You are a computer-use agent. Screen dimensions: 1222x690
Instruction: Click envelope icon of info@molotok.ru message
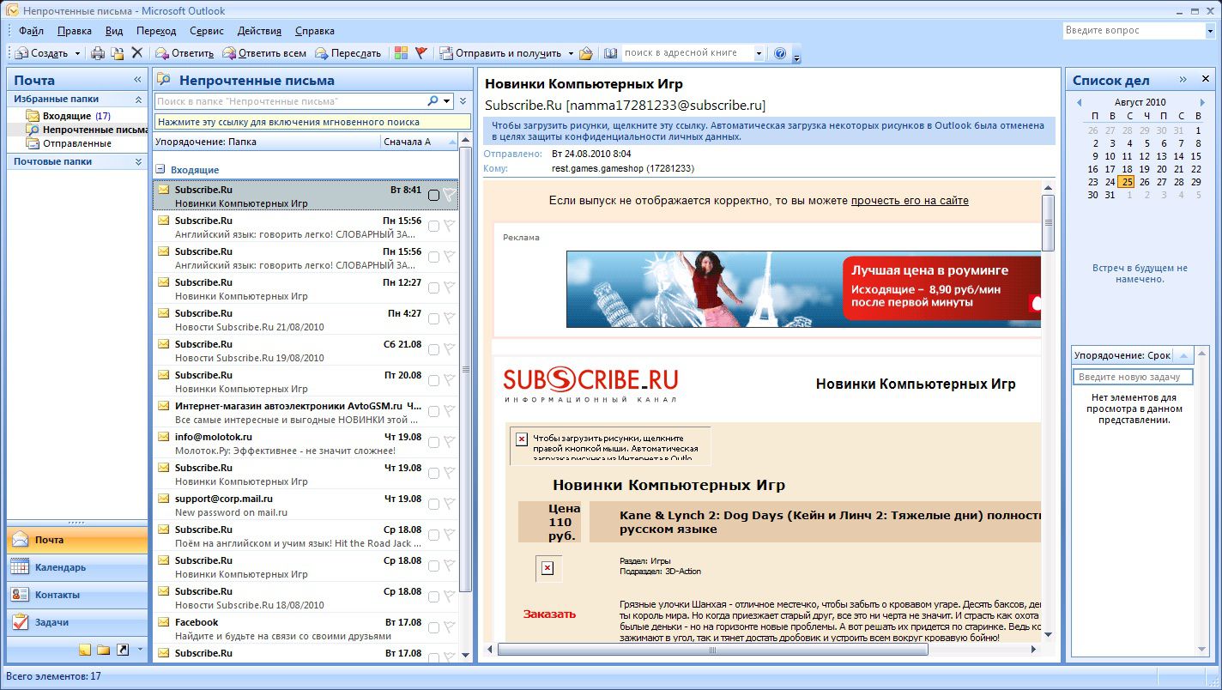pos(164,437)
